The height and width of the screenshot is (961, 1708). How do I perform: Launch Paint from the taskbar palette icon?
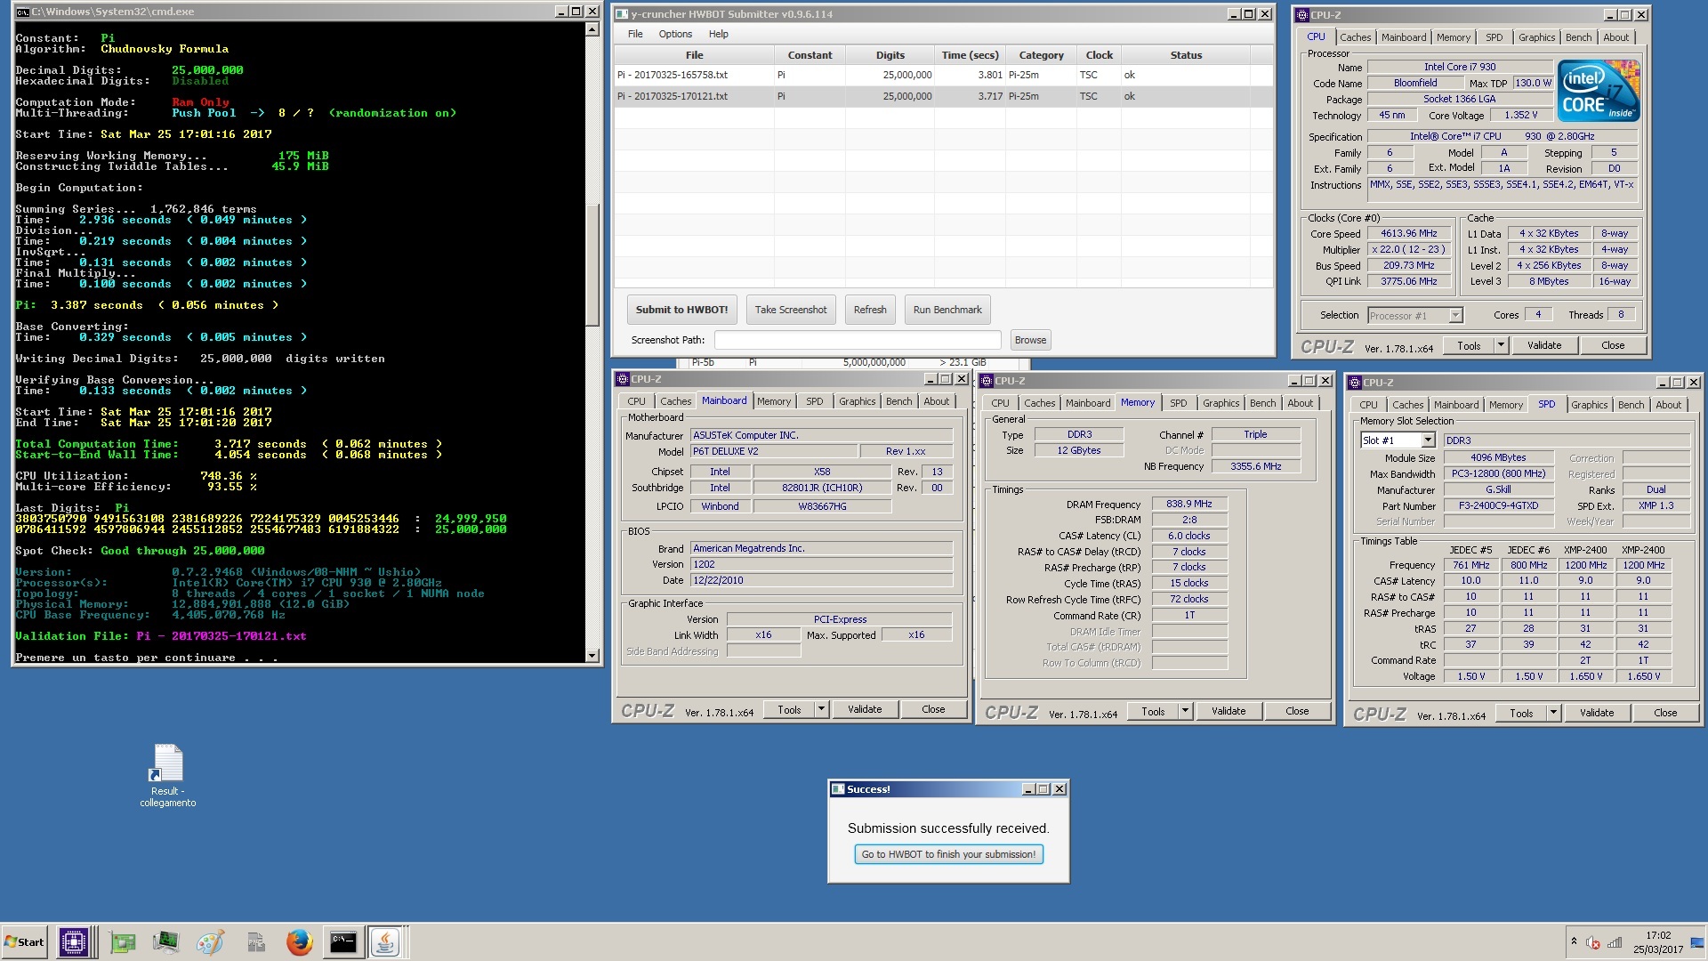[x=211, y=942]
